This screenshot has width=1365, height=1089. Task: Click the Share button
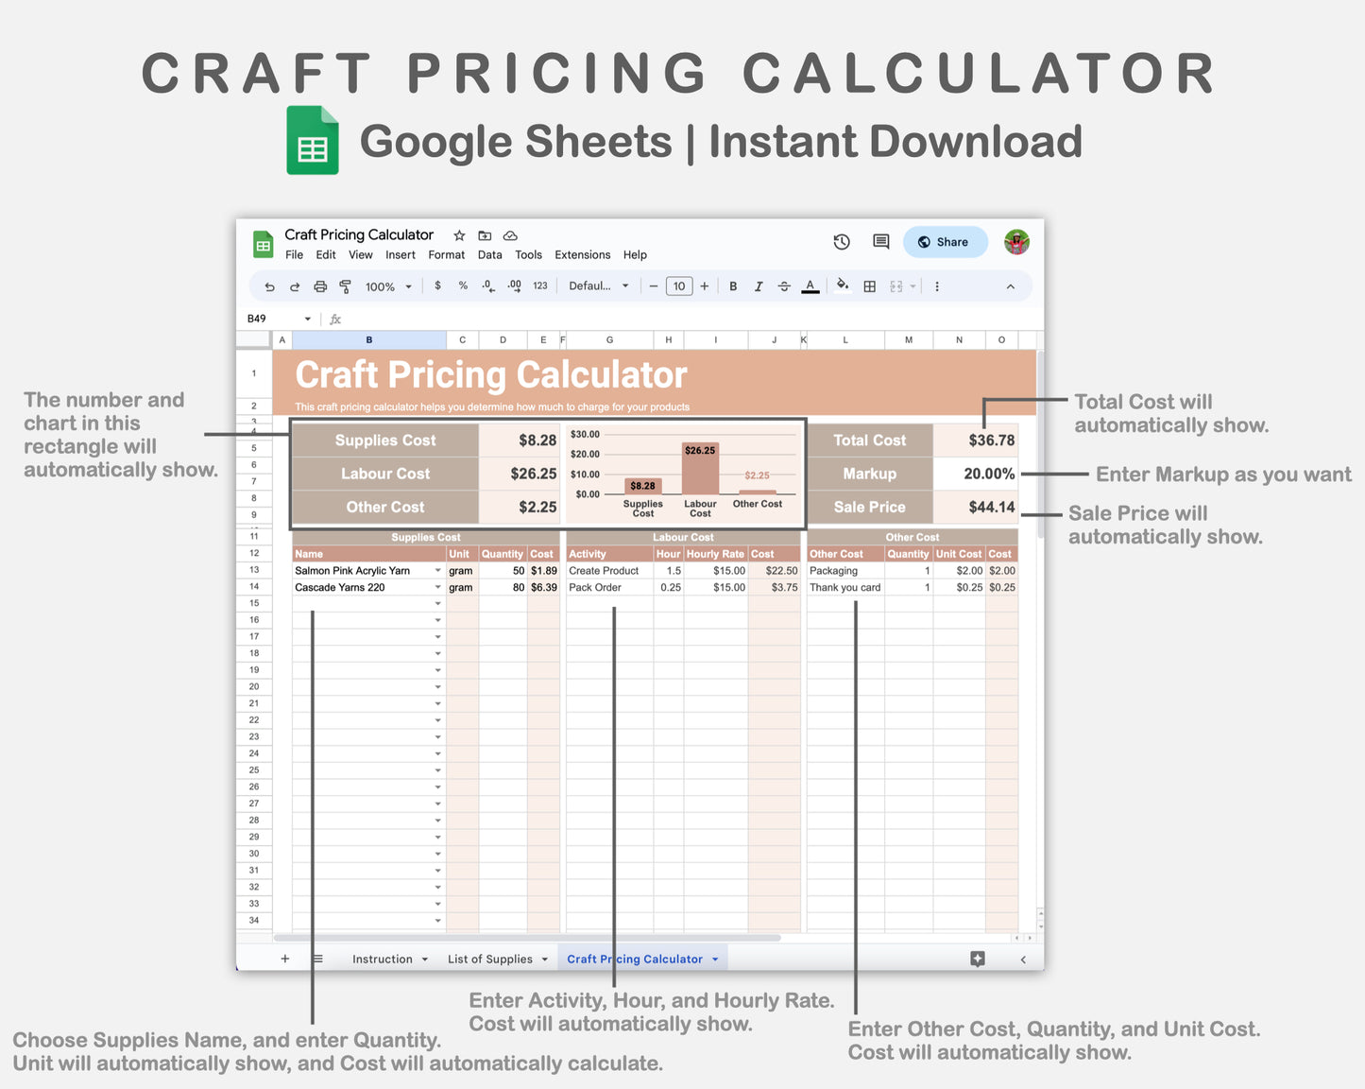coord(945,242)
